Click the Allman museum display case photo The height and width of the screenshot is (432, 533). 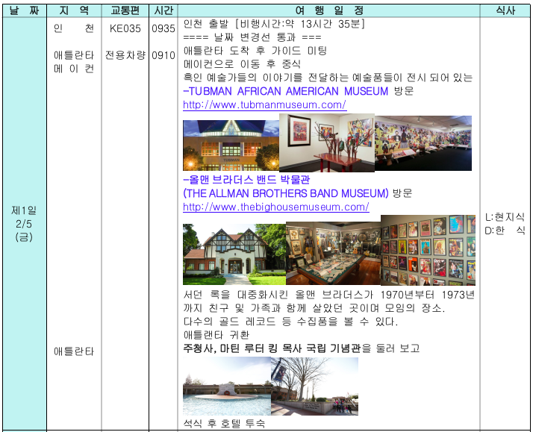coord(333,254)
